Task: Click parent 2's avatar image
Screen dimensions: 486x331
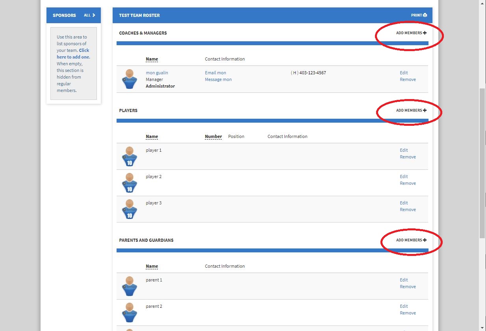Action: pos(130,313)
